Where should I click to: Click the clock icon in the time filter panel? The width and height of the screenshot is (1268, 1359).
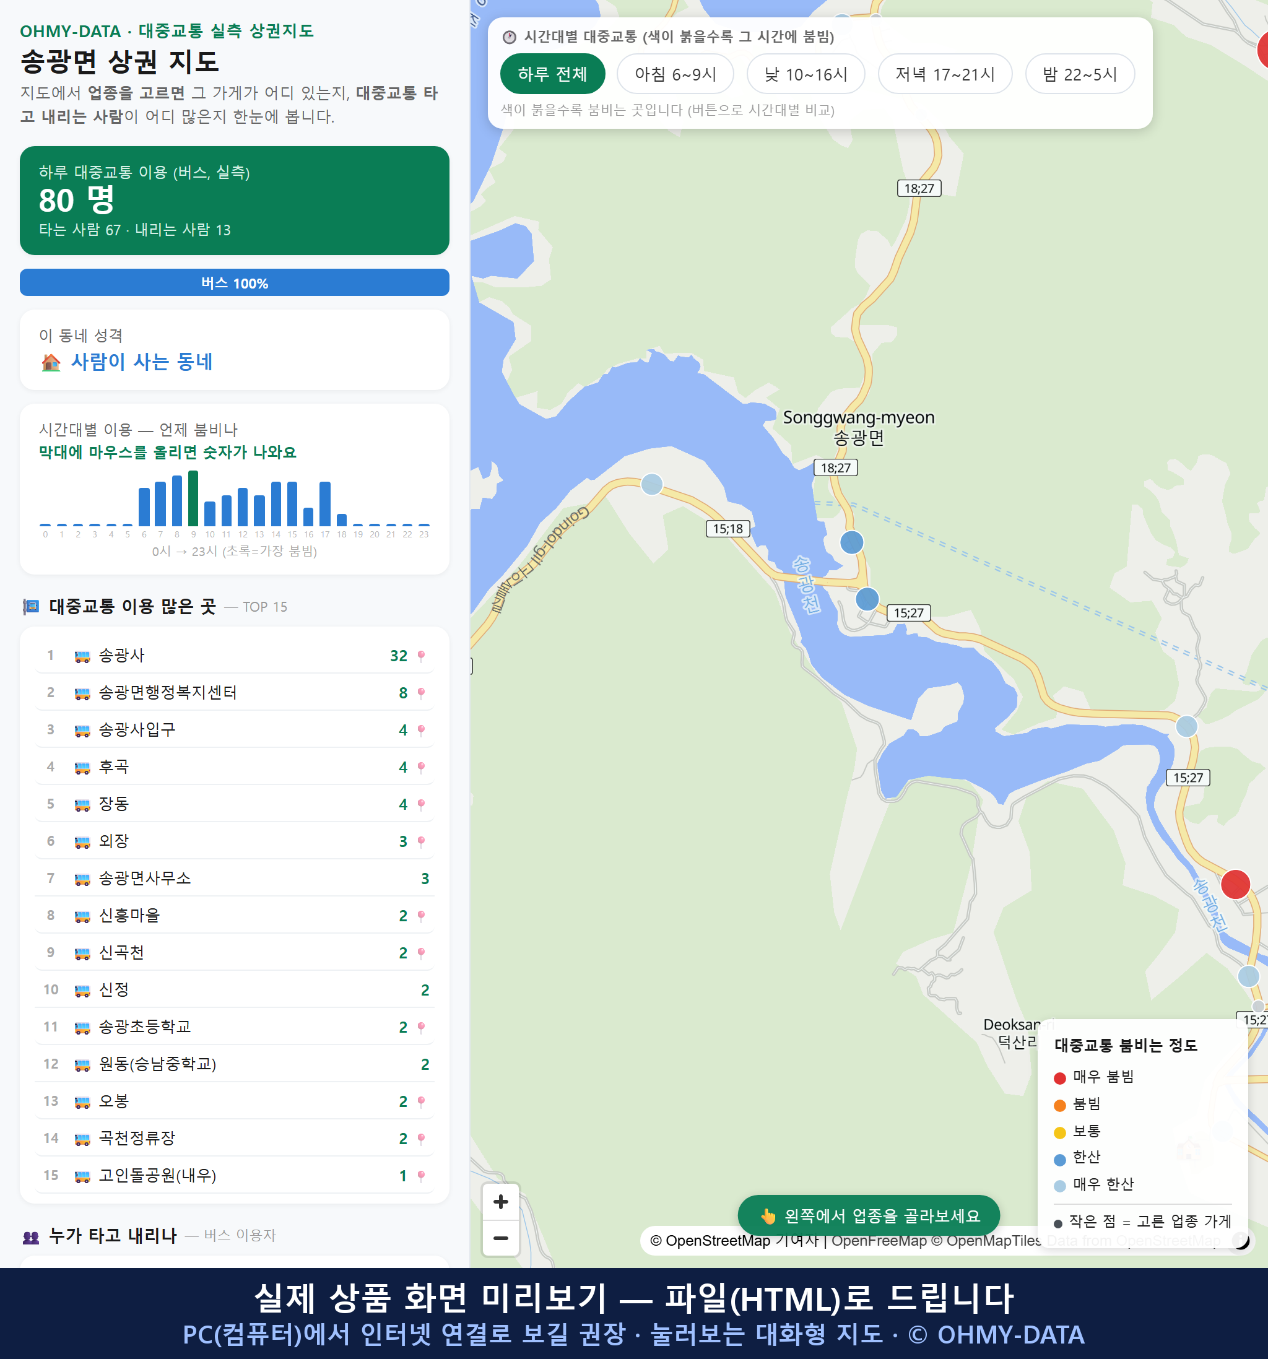[x=510, y=37]
